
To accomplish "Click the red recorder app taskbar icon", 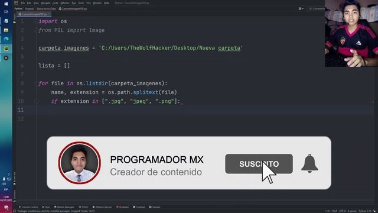I will click(x=6, y=58).
